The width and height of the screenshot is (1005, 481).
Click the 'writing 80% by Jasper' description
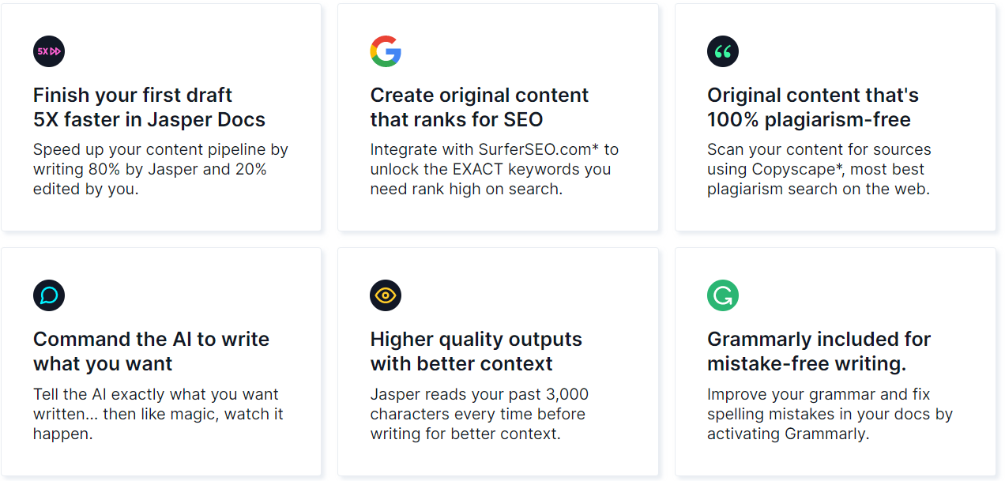click(x=160, y=169)
